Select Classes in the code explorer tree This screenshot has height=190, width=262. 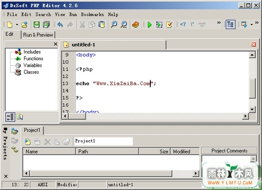[31, 72]
